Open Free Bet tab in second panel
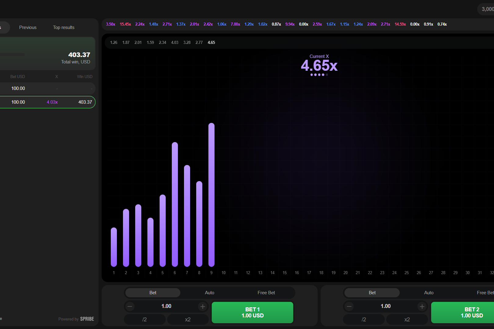Viewport: 494px width, 329px height. (485, 293)
